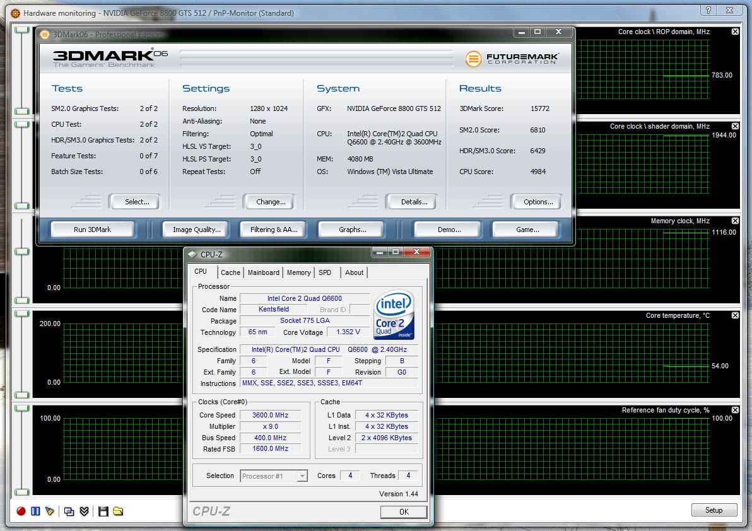Image resolution: width=752 pixels, height=531 pixels.
Task: Click the double down-chevron toolbar icon
Action: click(84, 511)
